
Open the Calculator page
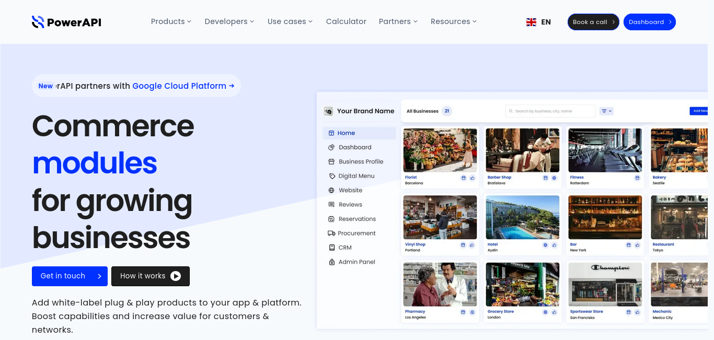tap(346, 21)
